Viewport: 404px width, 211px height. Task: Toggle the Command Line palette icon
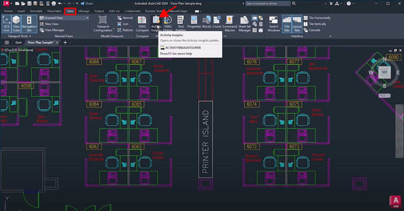point(255,18)
